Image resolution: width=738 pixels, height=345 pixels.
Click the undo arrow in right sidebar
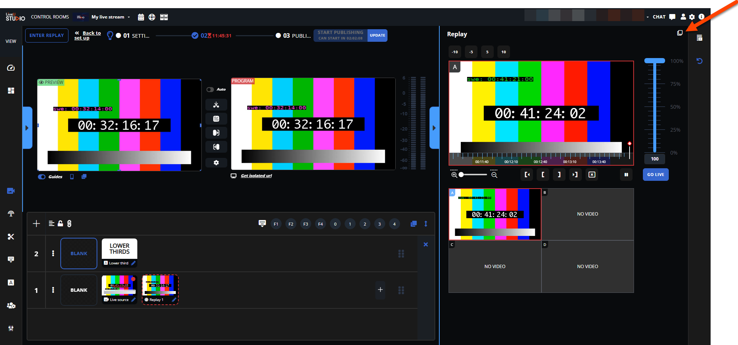[699, 61]
